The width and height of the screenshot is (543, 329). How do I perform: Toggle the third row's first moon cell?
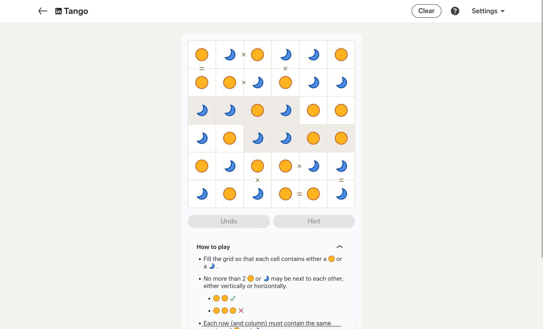(x=202, y=110)
